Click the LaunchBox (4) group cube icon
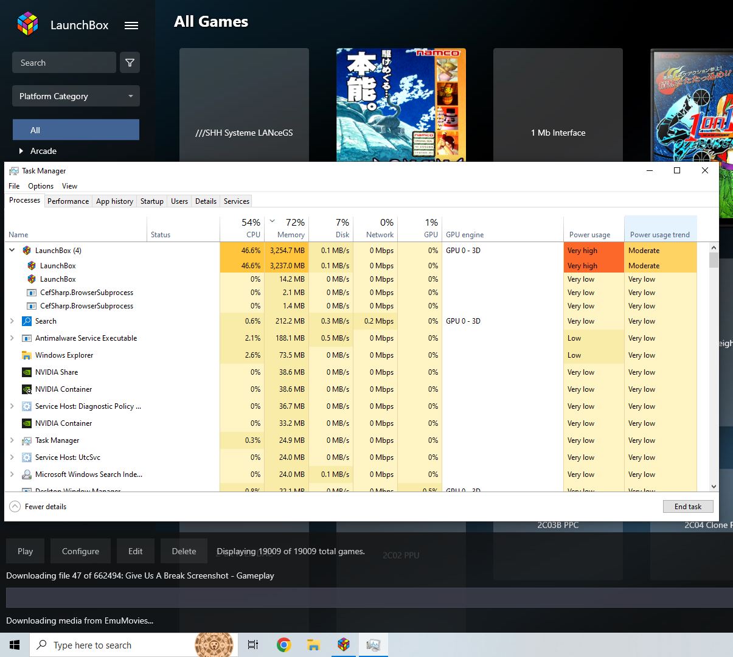Viewport: 733px width, 657px height. click(27, 251)
